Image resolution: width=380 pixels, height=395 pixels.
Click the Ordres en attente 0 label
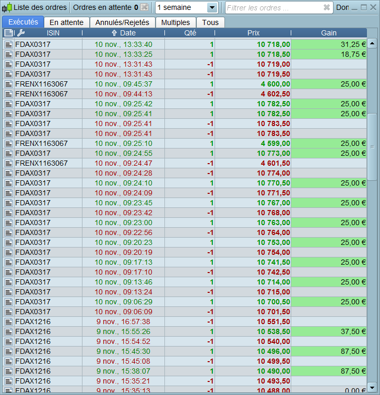(105, 8)
